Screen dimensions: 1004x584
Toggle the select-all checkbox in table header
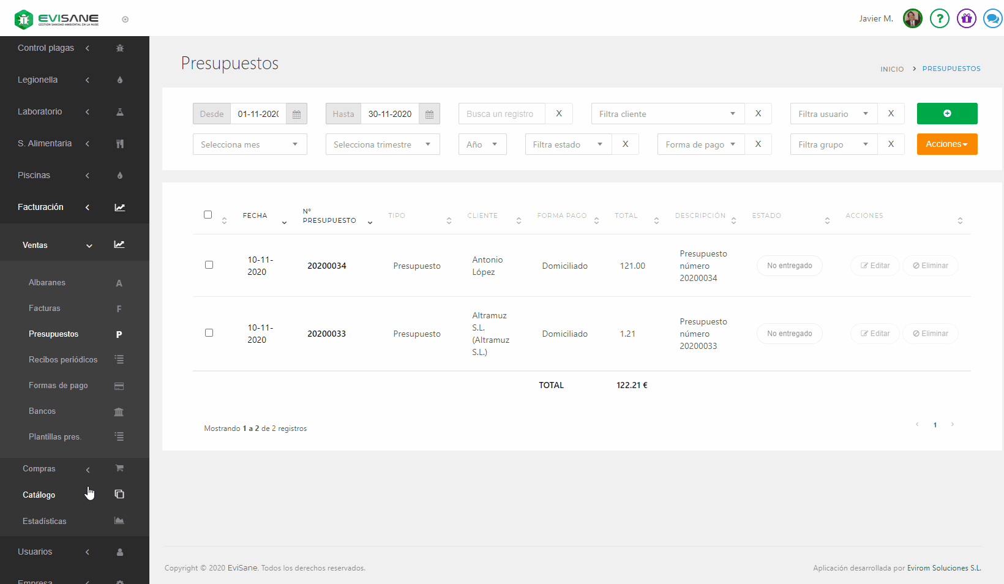tap(208, 215)
